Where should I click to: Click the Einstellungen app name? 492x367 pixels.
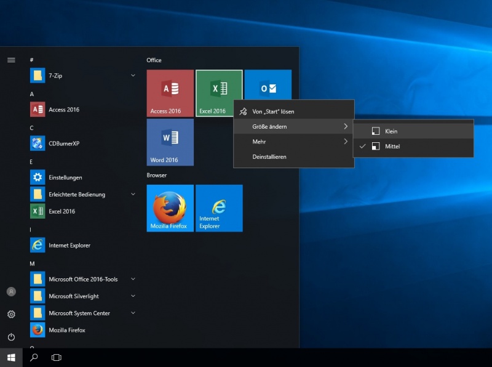coord(65,177)
